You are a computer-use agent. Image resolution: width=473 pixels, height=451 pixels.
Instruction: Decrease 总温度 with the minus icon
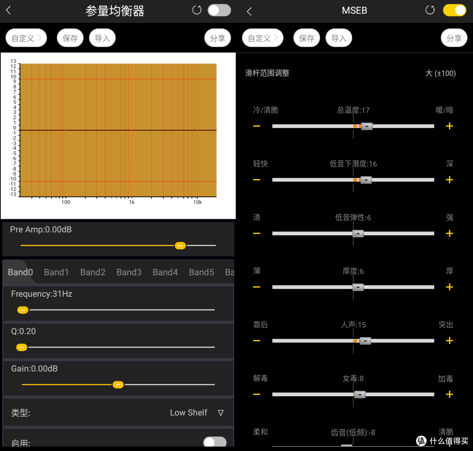(256, 126)
